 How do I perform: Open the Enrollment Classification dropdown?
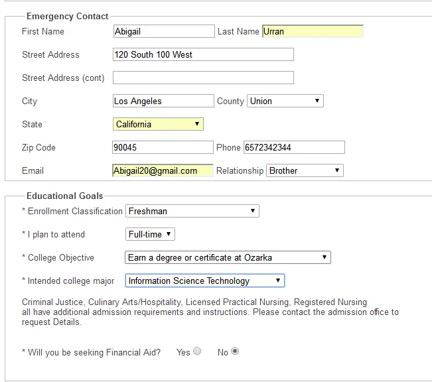click(x=192, y=211)
